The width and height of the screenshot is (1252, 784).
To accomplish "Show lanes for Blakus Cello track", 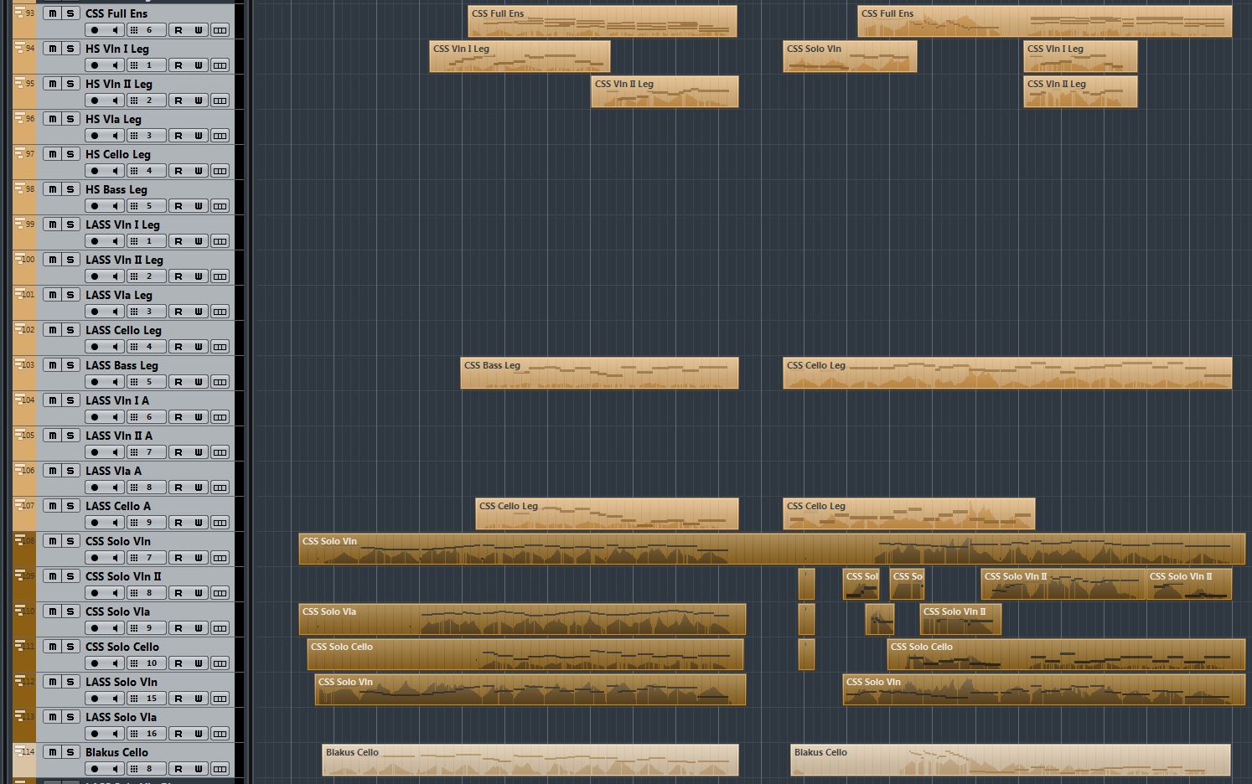I will click(x=220, y=769).
